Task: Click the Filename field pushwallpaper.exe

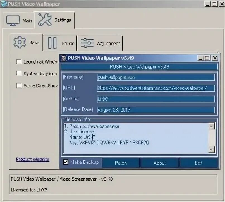Action: (156, 77)
